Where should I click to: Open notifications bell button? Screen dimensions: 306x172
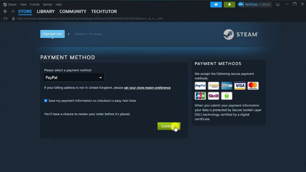229,5
